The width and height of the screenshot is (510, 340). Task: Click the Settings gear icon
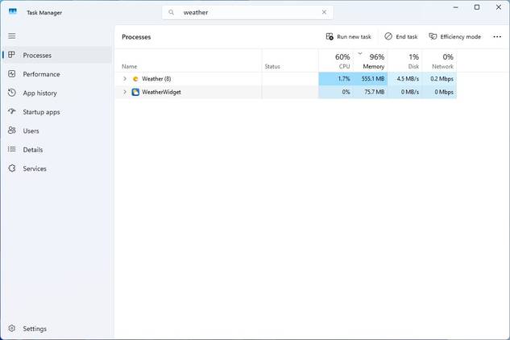[12, 328]
